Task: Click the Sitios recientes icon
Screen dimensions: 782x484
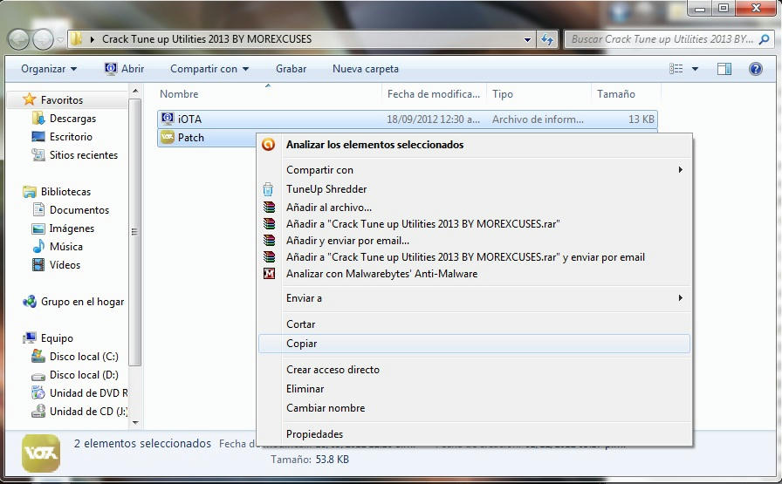Action: pos(38,155)
